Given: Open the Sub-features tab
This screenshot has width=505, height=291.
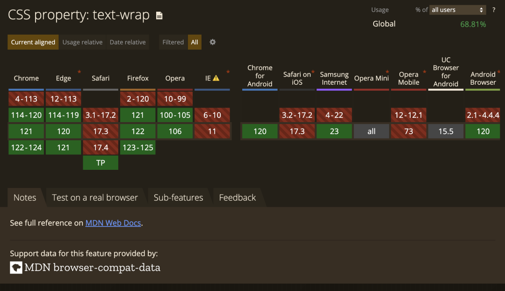Looking at the screenshot, I should point(179,197).
